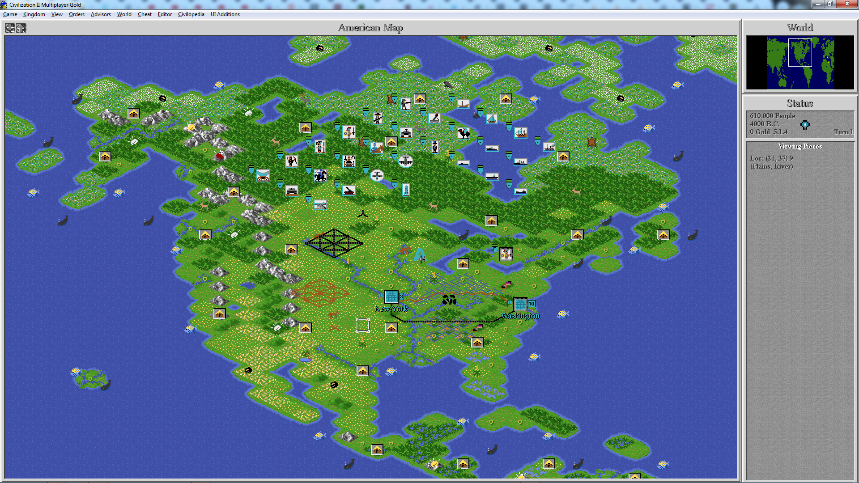The height and width of the screenshot is (483, 859).
Task: Select the red archer unit
Action: coord(292,161)
